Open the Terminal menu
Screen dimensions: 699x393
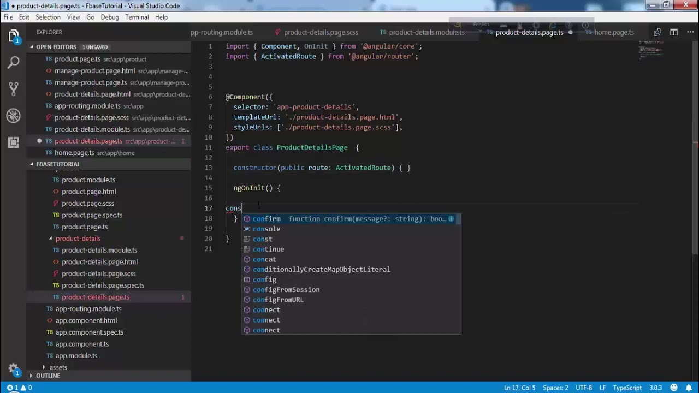pyautogui.click(x=137, y=17)
